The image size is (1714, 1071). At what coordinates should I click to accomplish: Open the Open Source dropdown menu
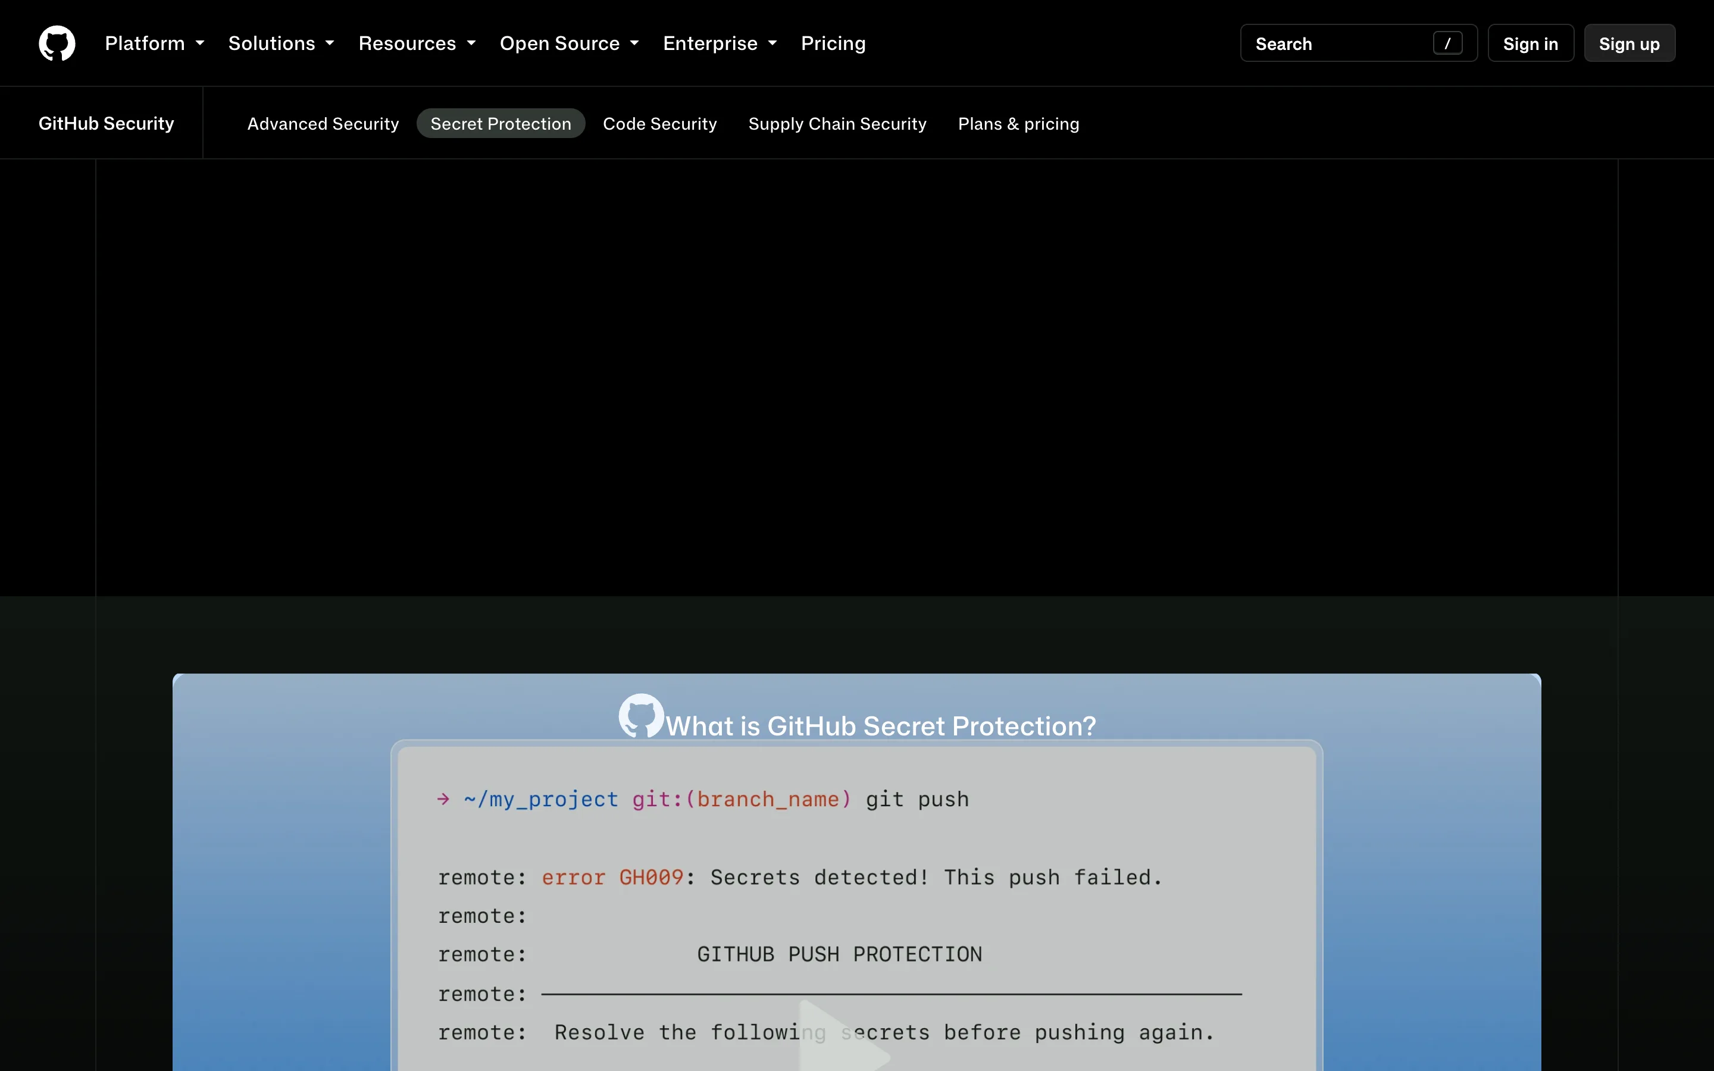pos(570,43)
